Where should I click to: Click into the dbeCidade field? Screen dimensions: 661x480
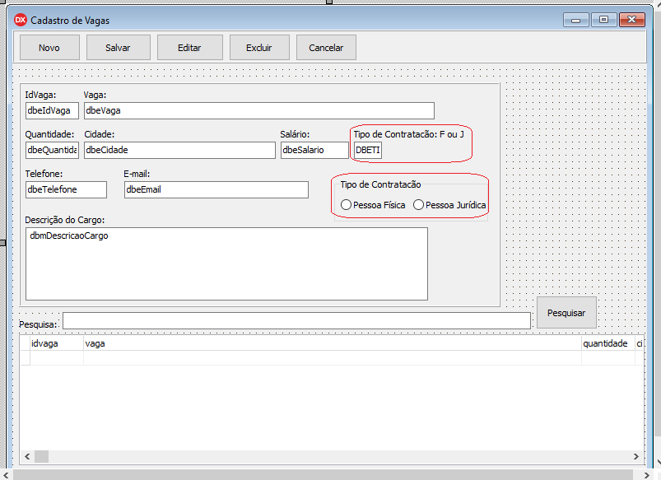(179, 150)
